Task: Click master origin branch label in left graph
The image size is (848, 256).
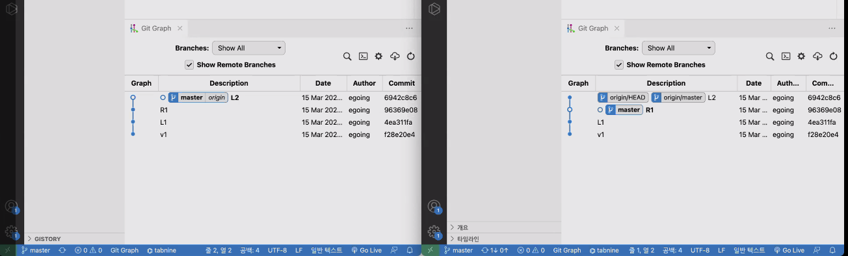Action: 198,97
